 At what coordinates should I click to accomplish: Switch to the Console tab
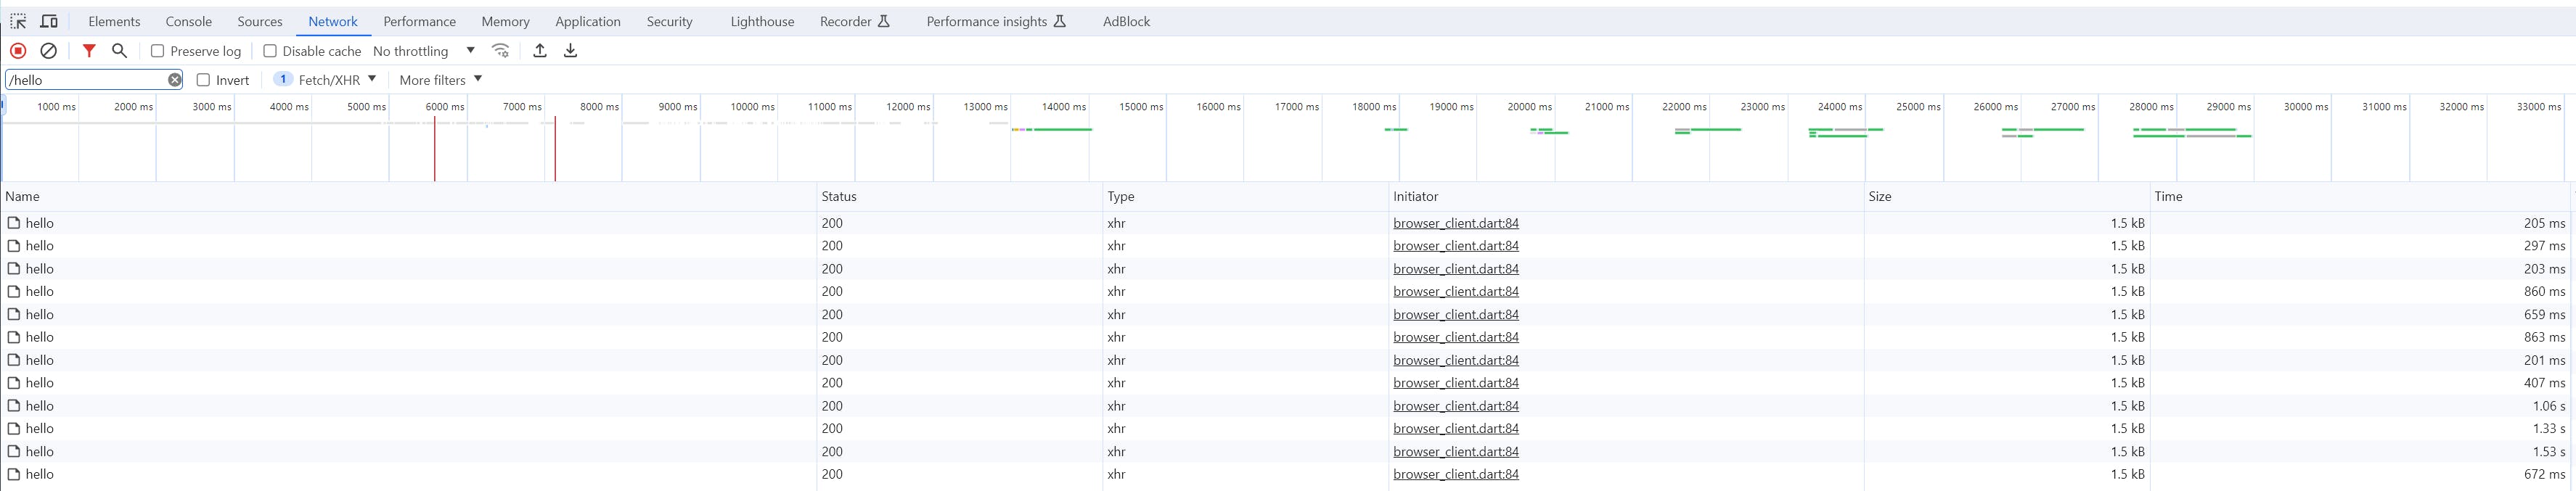(x=188, y=21)
